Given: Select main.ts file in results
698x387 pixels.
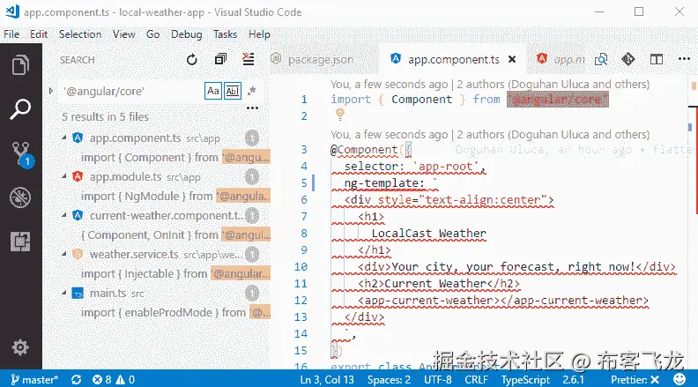Looking at the screenshot, I should coord(108,293).
